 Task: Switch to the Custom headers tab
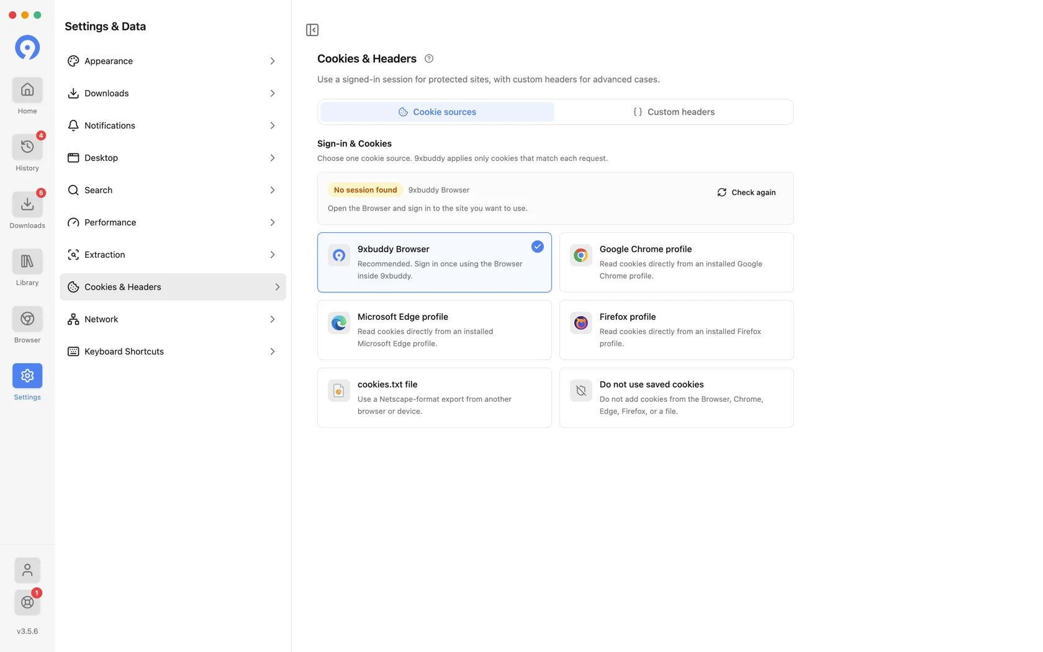tap(674, 112)
